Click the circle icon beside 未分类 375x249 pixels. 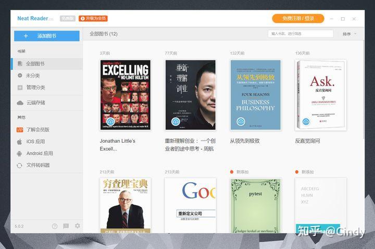[20, 76]
